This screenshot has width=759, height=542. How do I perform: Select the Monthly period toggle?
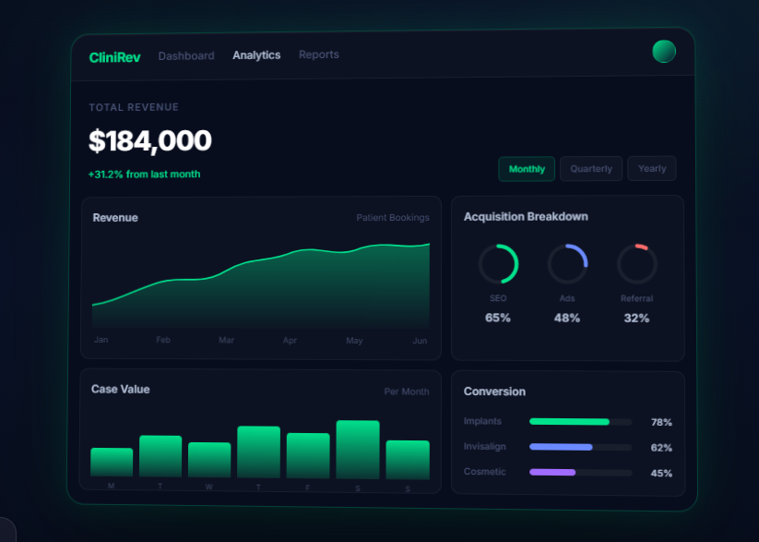[527, 169]
